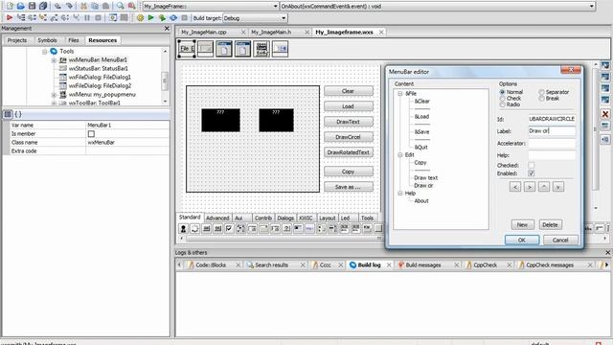Click the top icon on right vertical sidebar
Image resolution: width=613 pixels, height=345 pixels.
(x=605, y=65)
